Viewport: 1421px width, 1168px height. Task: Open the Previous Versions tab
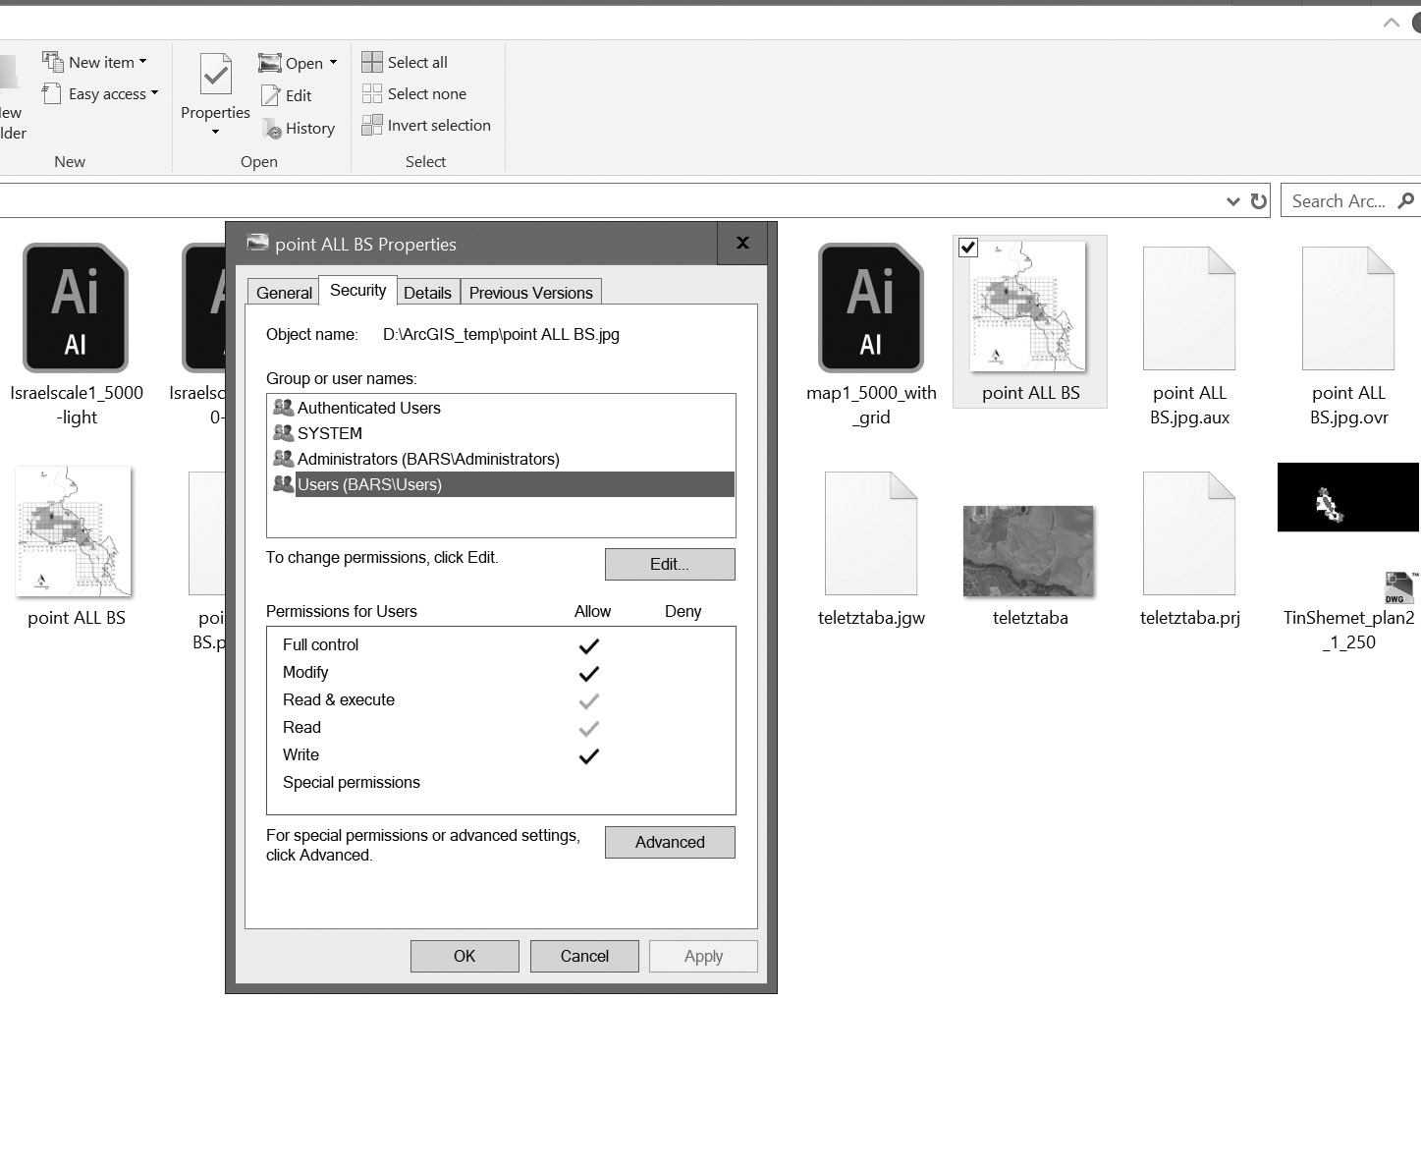(530, 293)
